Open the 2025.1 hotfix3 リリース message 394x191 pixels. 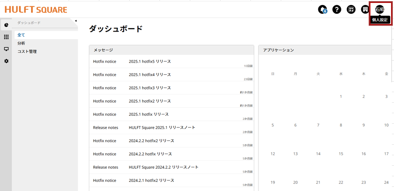(149, 88)
